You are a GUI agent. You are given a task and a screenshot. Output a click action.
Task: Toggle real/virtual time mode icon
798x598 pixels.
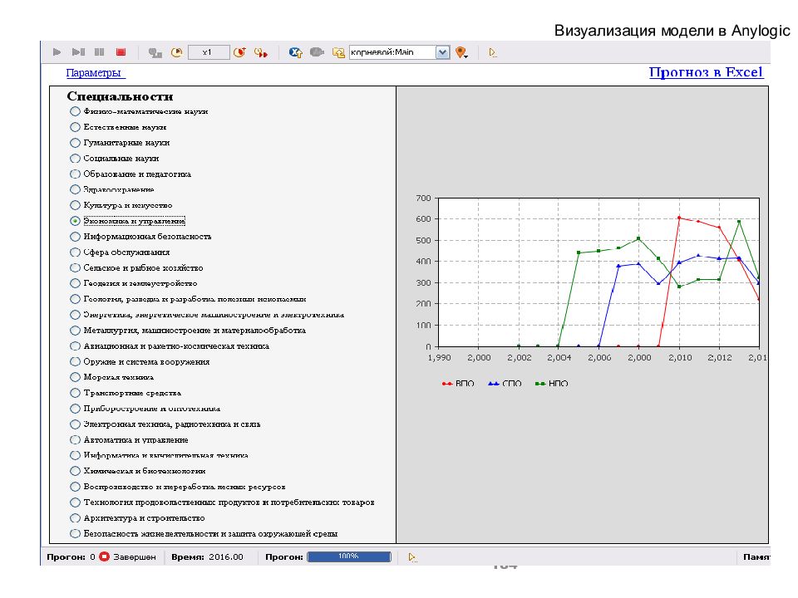155,52
